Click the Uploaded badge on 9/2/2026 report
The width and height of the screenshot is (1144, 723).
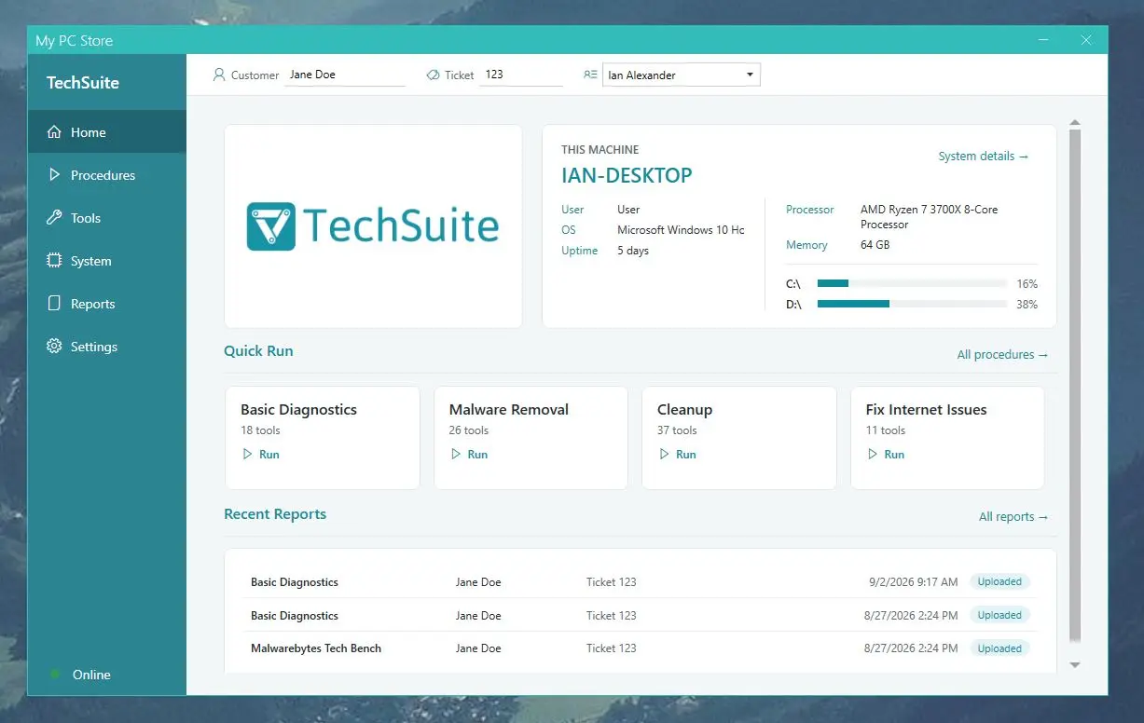tap(999, 581)
